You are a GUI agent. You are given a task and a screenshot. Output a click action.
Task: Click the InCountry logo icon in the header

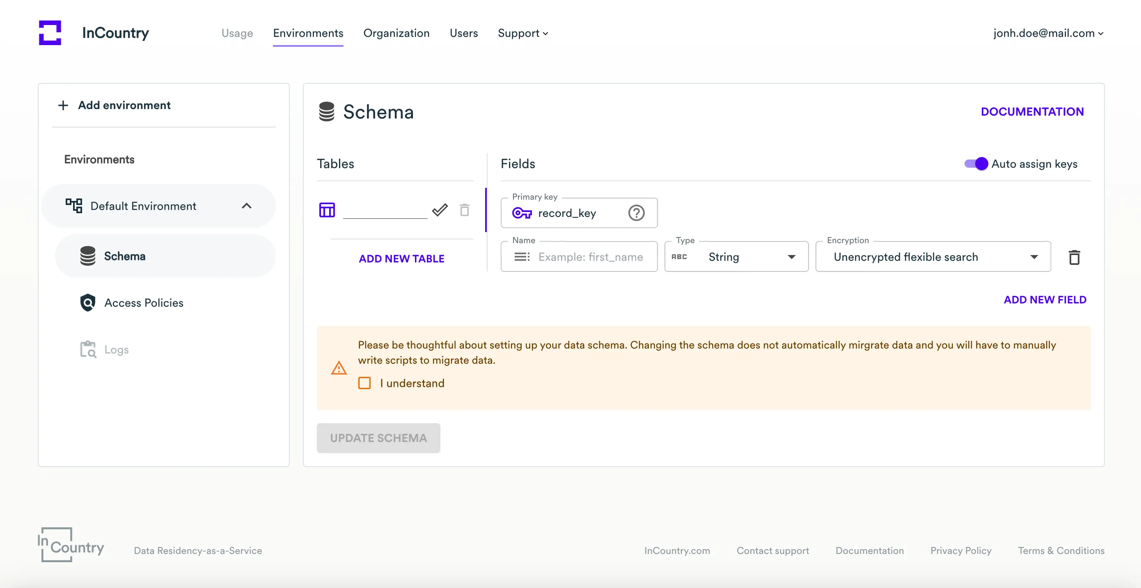tap(50, 33)
